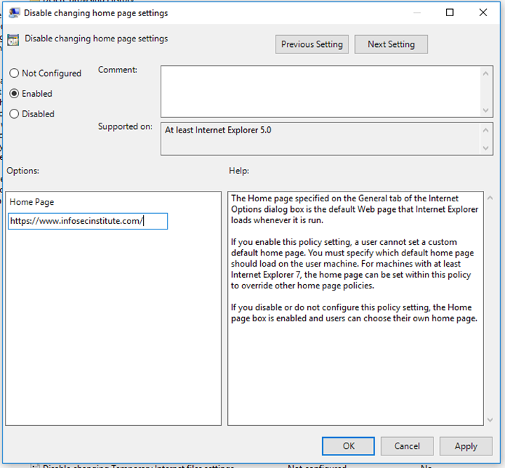The image size is (505, 468).
Task: Click down arrow of Supported on scrollbar
Action: (486, 147)
